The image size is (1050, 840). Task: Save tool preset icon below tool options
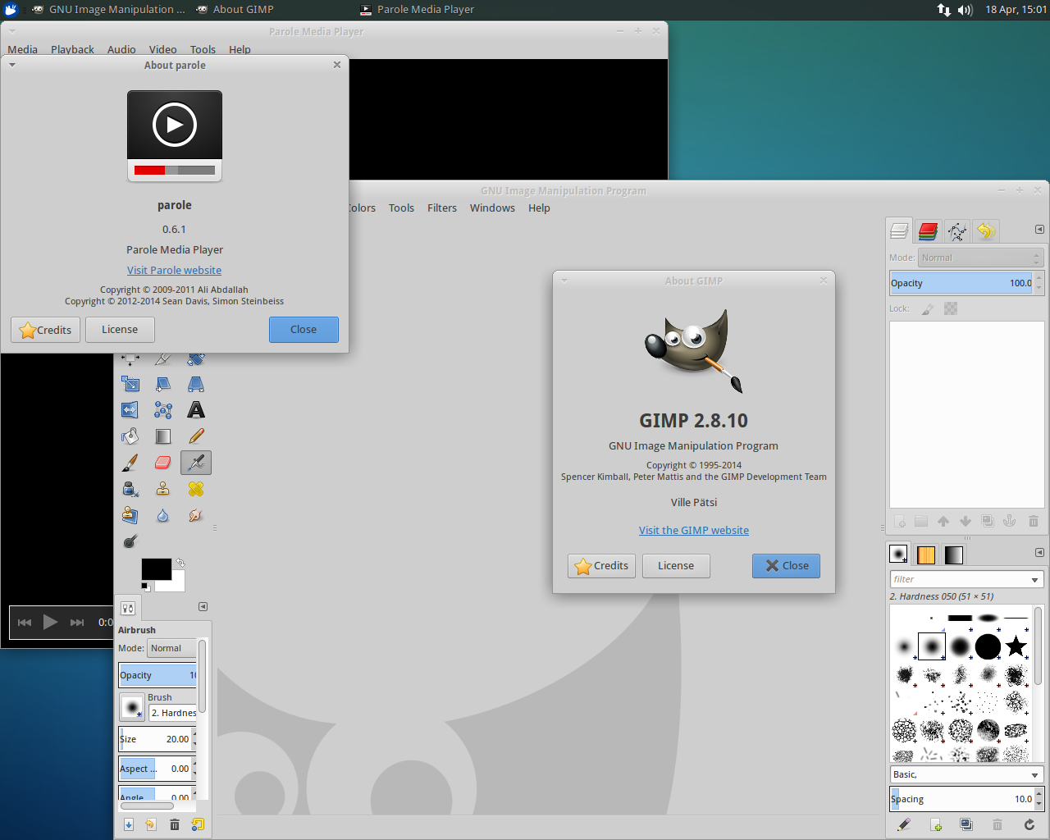coord(129,824)
